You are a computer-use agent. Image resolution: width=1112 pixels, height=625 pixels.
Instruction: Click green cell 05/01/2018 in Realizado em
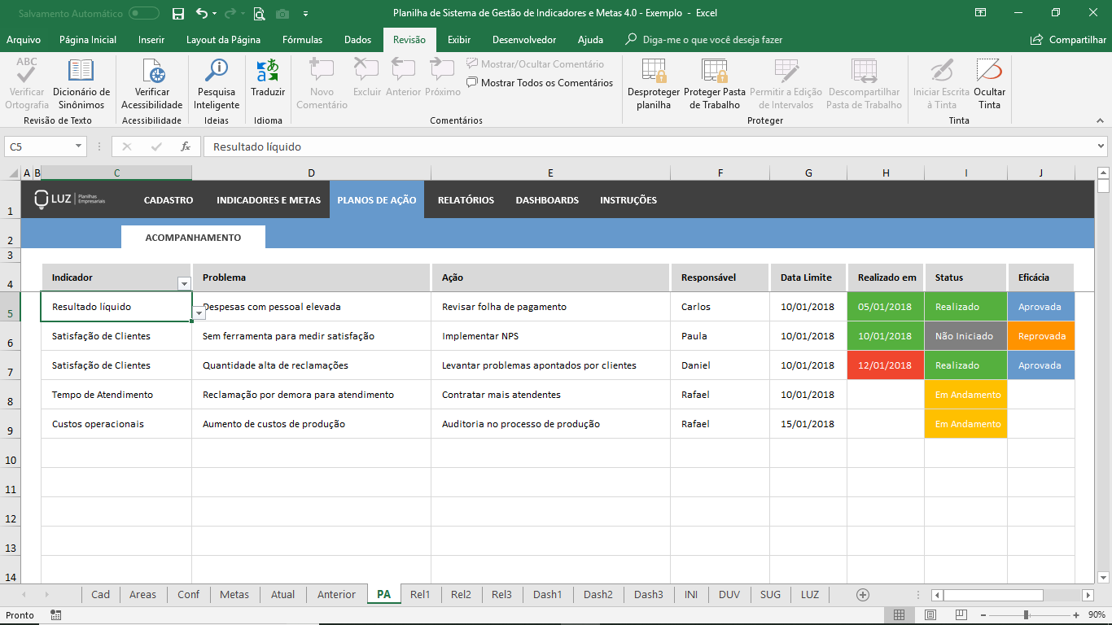point(886,307)
